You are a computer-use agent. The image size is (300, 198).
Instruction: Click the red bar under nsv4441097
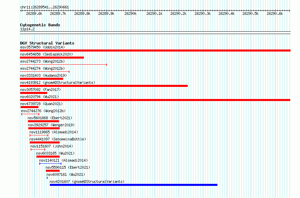(x=44, y=142)
